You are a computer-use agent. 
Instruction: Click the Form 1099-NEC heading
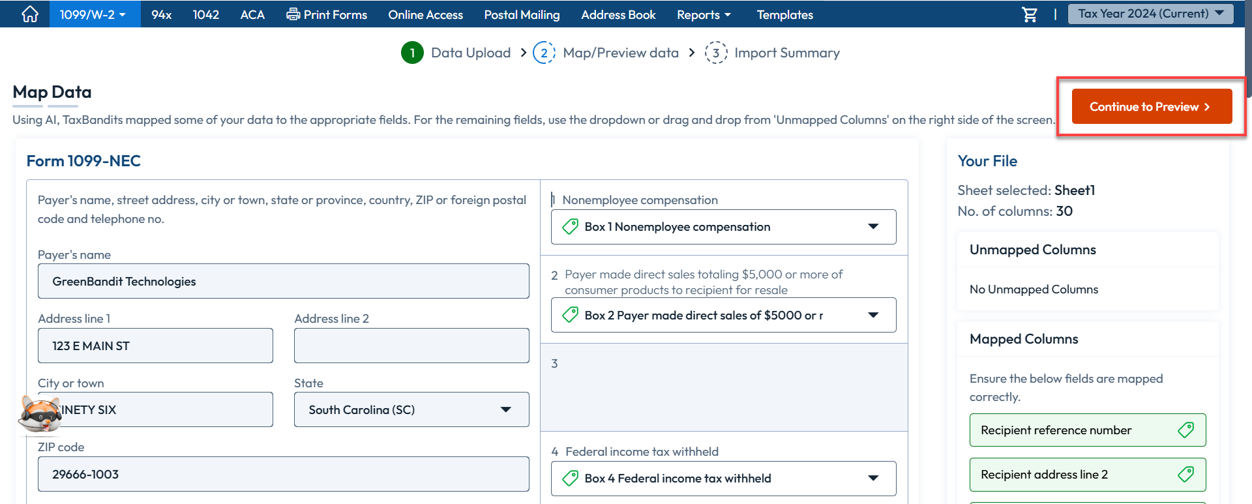pos(83,161)
